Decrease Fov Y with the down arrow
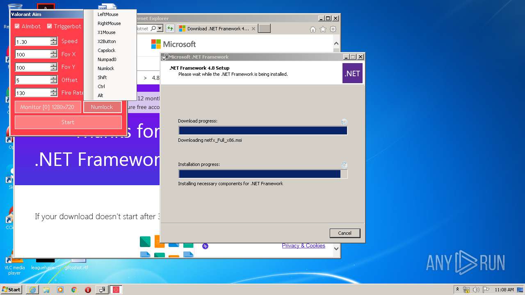The image size is (525, 295). pos(54,69)
